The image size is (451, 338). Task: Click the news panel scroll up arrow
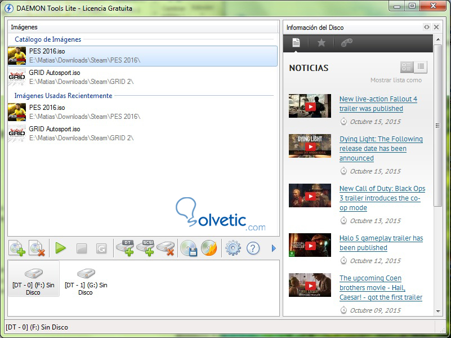click(x=438, y=39)
